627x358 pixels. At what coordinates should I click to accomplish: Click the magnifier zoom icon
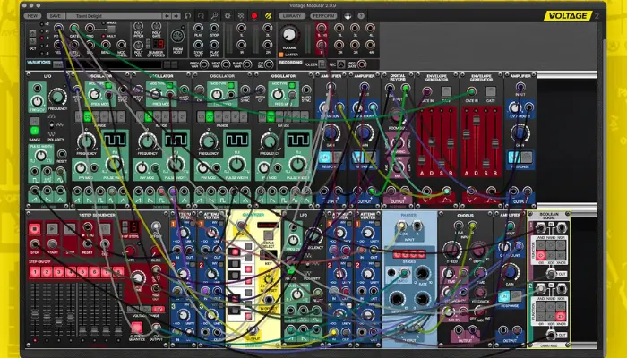(215, 16)
